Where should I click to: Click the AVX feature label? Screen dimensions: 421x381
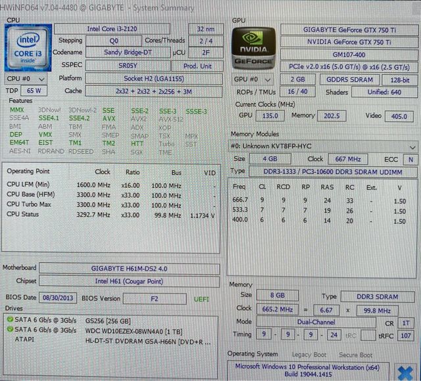(x=109, y=118)
